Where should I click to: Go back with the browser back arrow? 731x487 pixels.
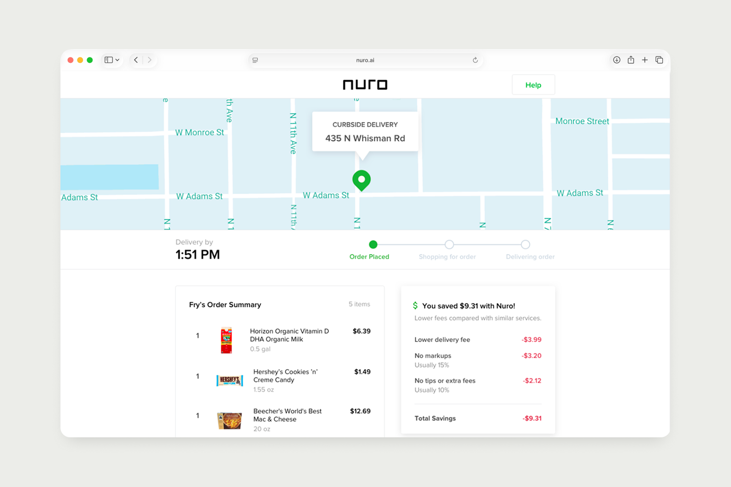click(136, 60)
